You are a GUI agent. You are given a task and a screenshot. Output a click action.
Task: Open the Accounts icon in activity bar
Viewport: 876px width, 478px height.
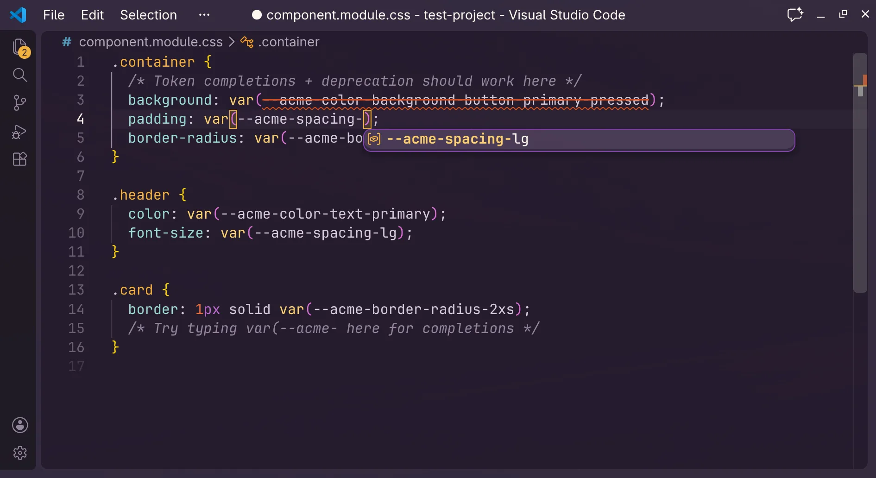pyautogui.click(x=20, y=425)
